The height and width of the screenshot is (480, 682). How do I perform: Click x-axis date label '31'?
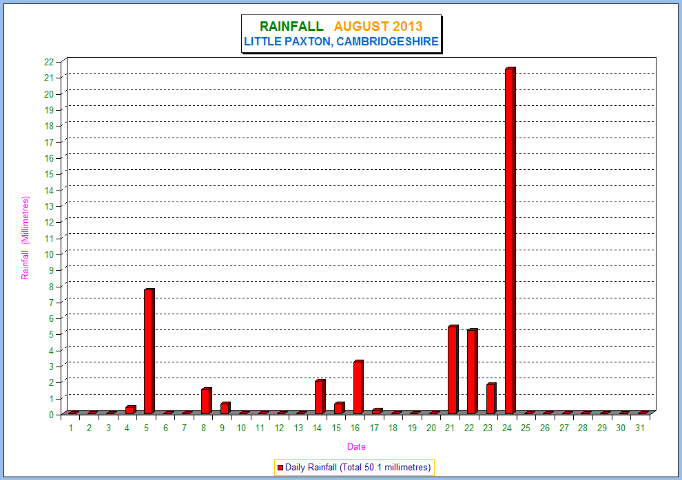tap(639, 428)
